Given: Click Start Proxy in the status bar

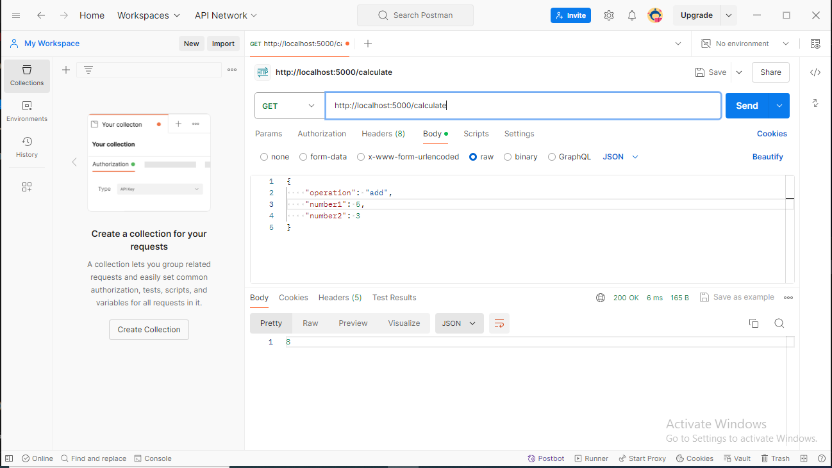Looking at the screenshot, I should [x=642, y=458].
